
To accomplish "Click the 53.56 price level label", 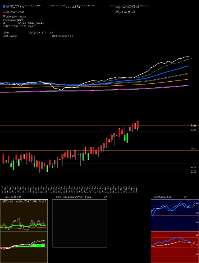I will coord(193,130).
